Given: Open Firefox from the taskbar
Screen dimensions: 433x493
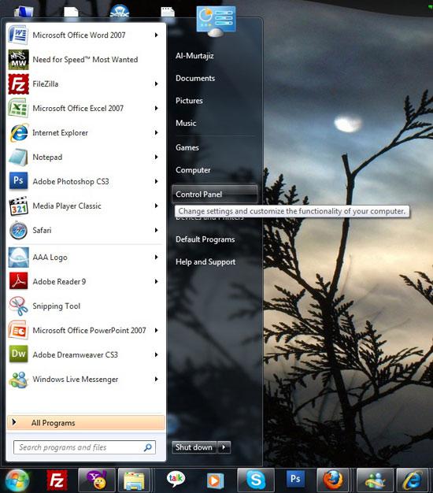Looking at the screenshot, I should tap(334, 480).
